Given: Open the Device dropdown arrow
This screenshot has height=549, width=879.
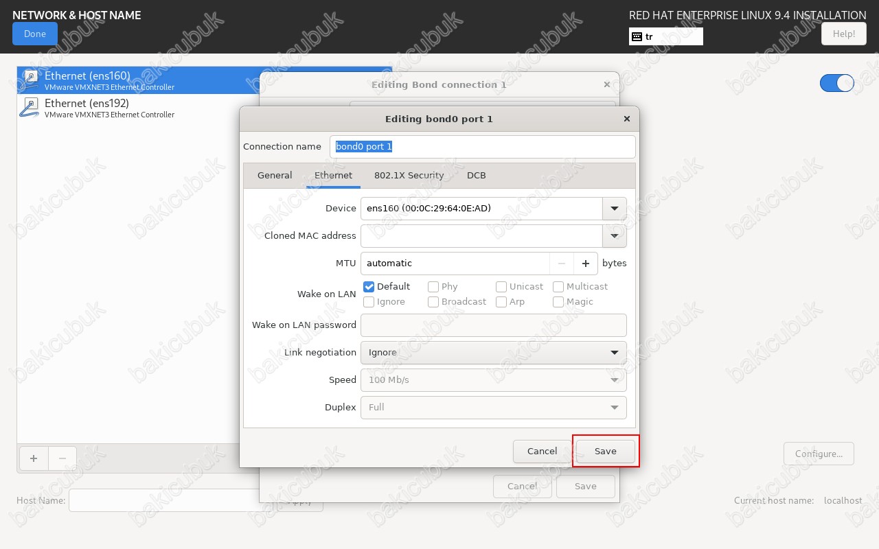Looking at the screenshot, I should [x=615, y=209].
